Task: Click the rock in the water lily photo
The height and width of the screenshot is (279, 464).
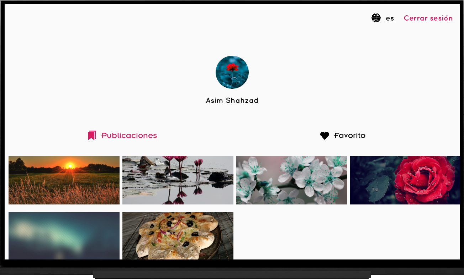Action: [221, 176]
